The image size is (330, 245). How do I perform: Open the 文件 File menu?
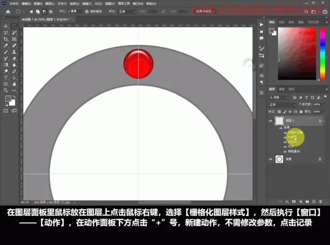14,4
